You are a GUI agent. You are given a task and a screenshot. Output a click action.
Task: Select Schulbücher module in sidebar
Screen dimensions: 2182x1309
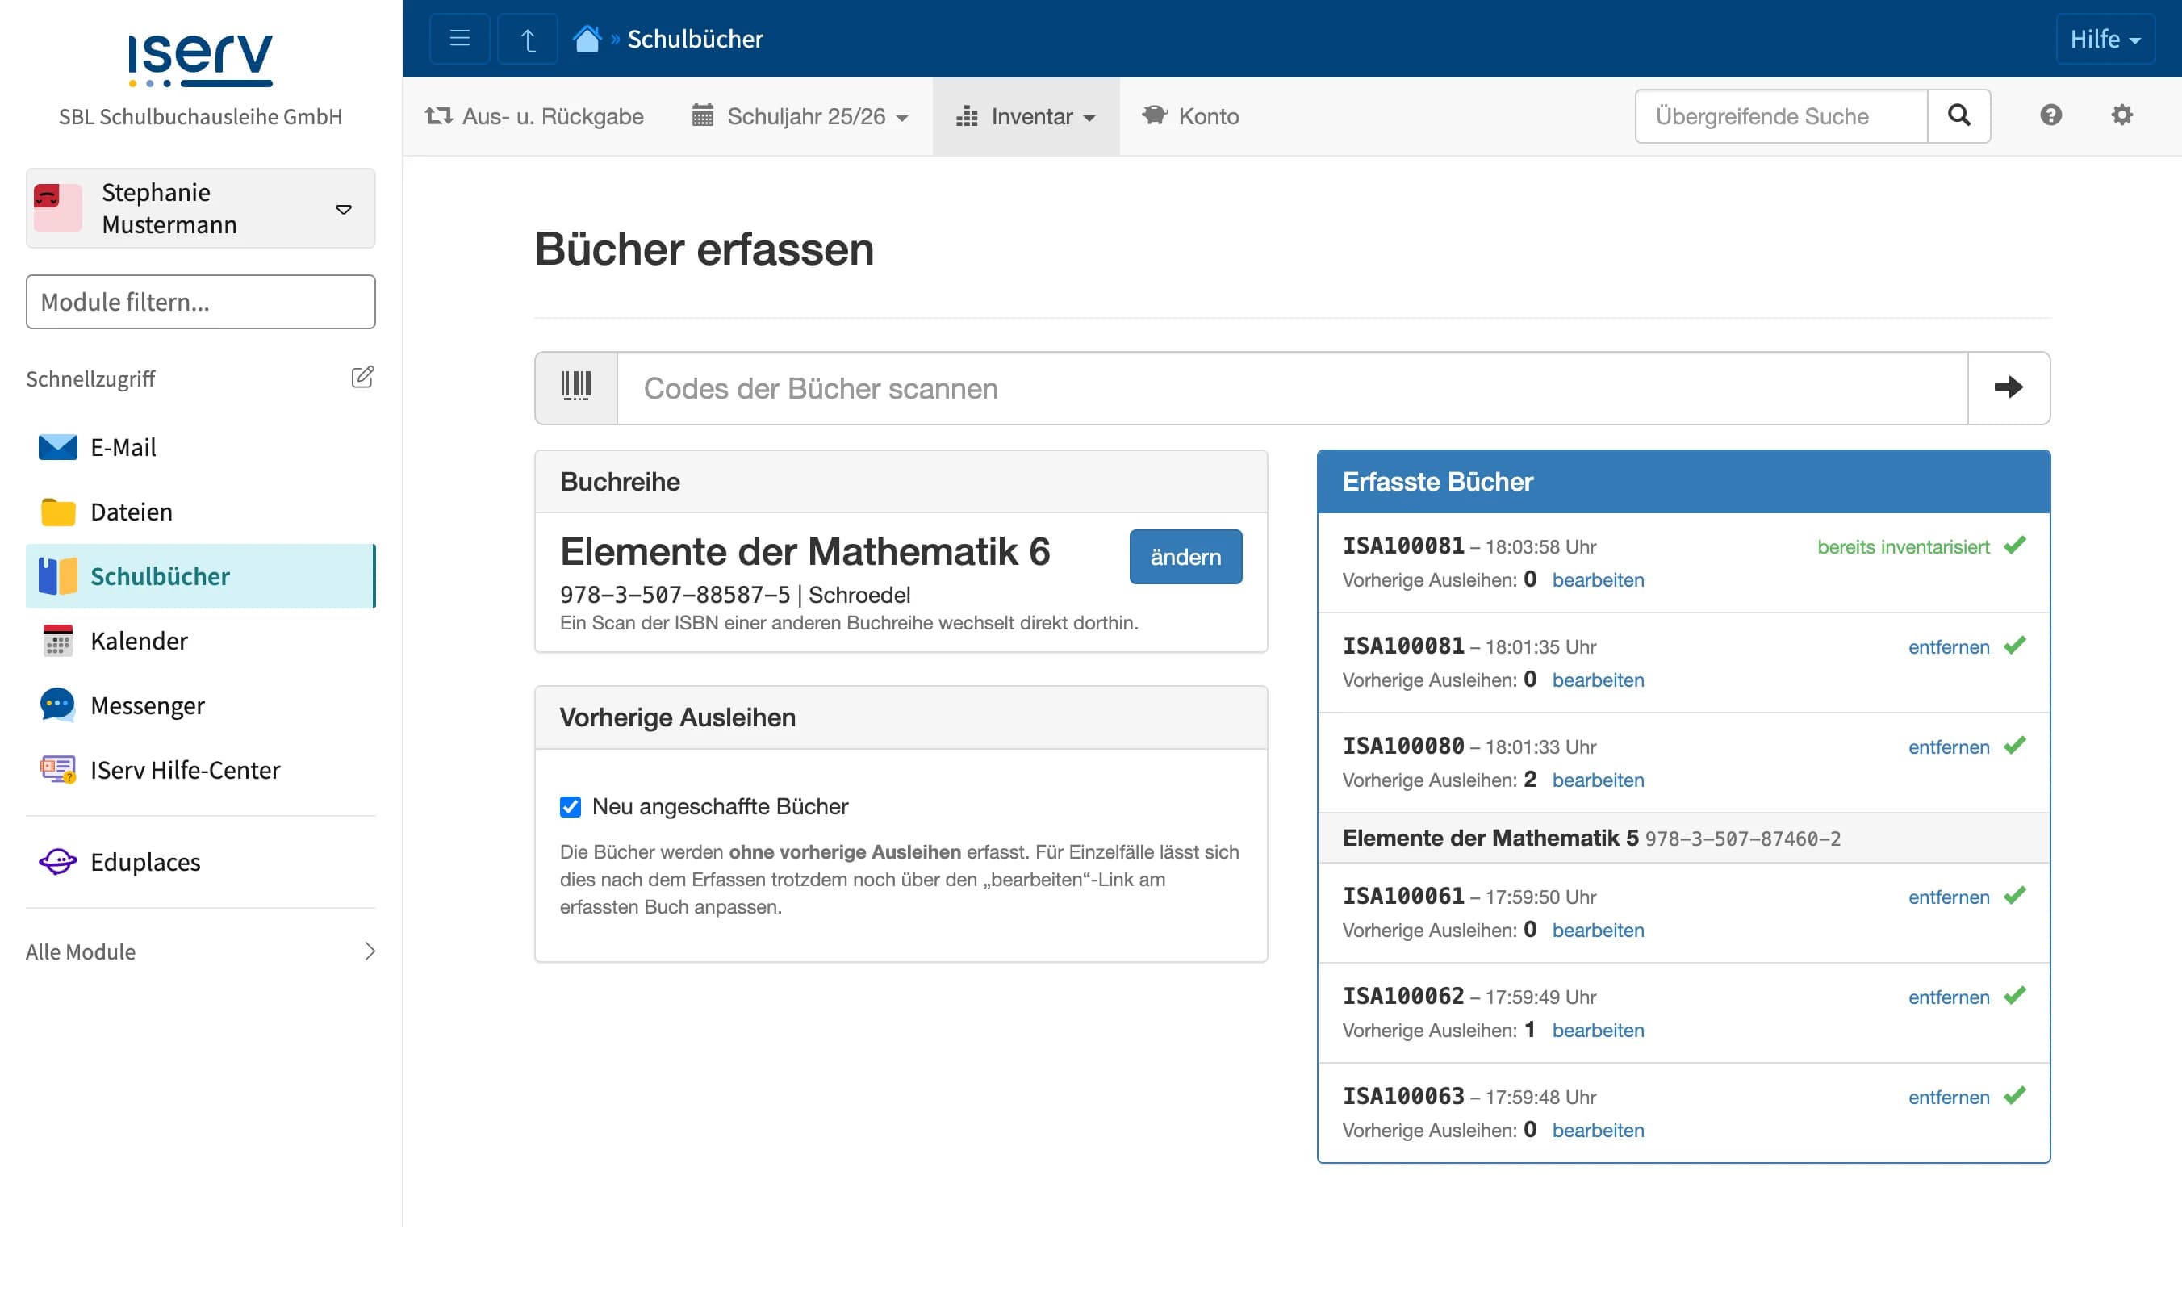click(x=200, y=576)
